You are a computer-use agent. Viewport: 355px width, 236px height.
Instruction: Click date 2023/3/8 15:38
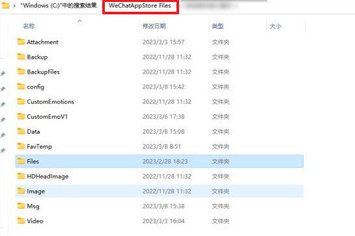point(163,206)
